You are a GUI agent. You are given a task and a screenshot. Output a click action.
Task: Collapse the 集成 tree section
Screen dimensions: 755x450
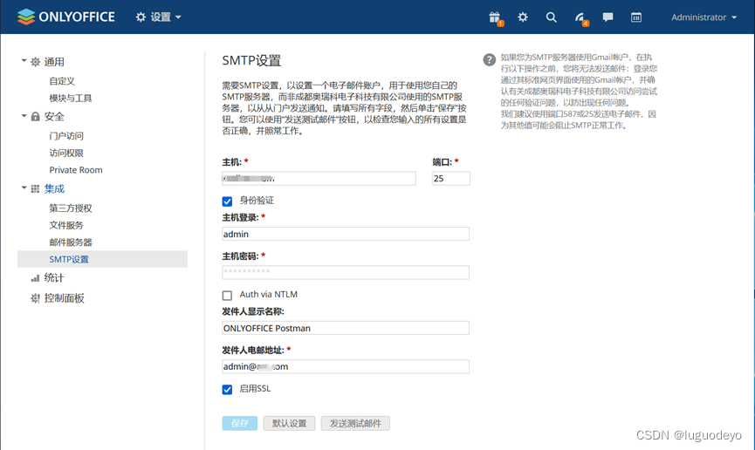point(24,187)
